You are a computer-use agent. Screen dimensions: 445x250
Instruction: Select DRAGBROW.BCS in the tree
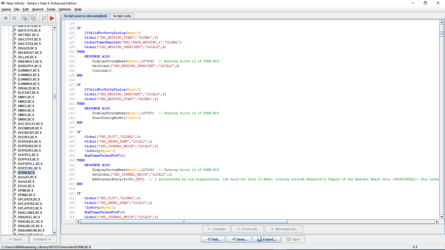coord(31,230)
